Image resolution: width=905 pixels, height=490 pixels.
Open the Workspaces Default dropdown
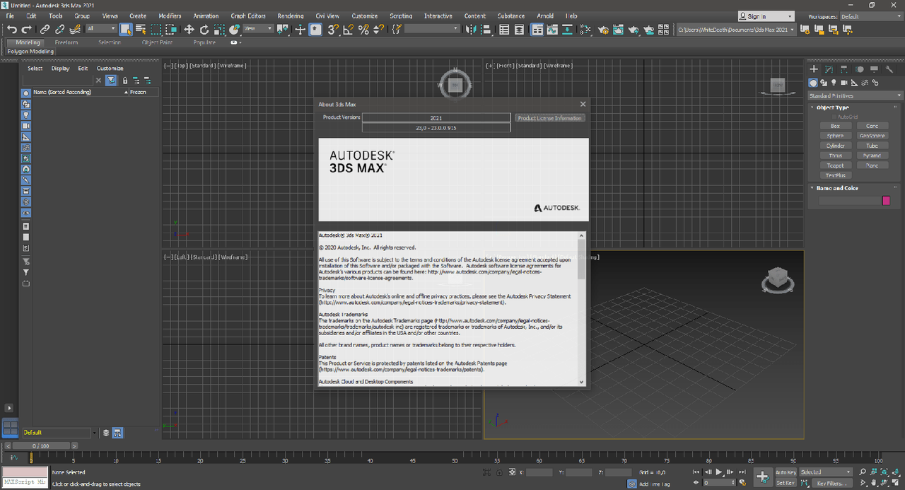click(x=870, y=16)
